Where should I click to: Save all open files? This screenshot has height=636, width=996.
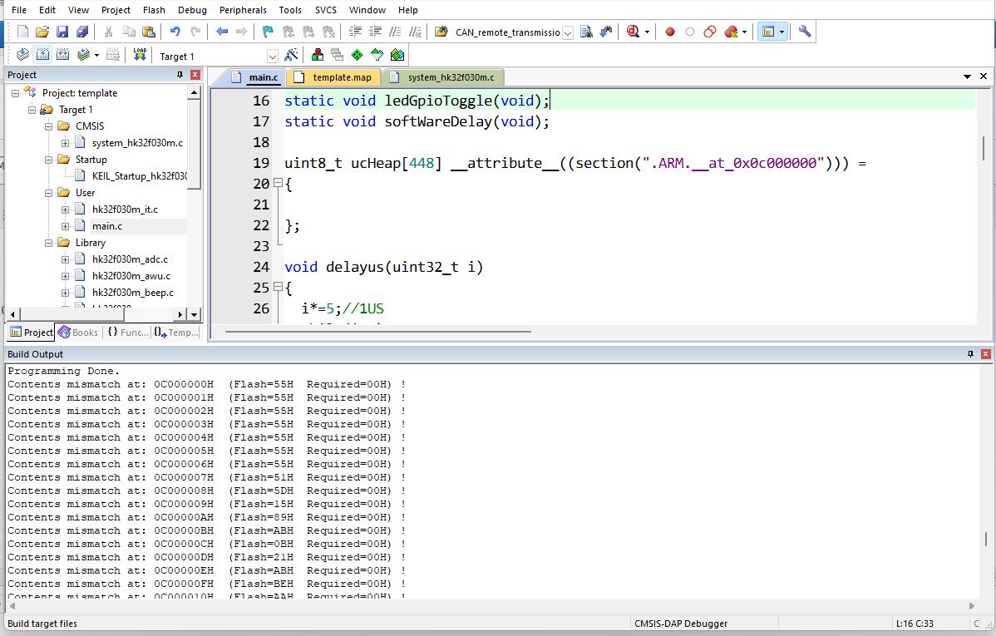[x=82, y=32]
